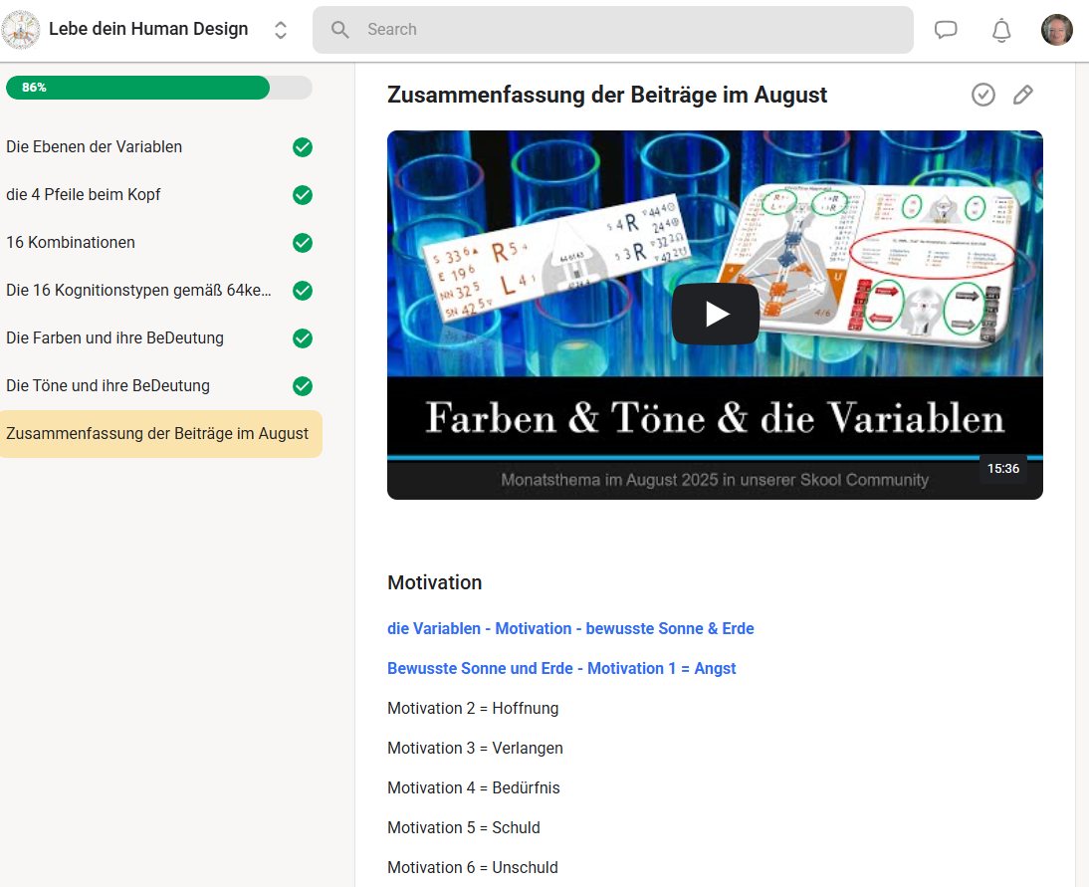Viewport: 1089px width, 887px height.
Task: Open link die Variablen - Motivation
Action: tap(570, 629)
